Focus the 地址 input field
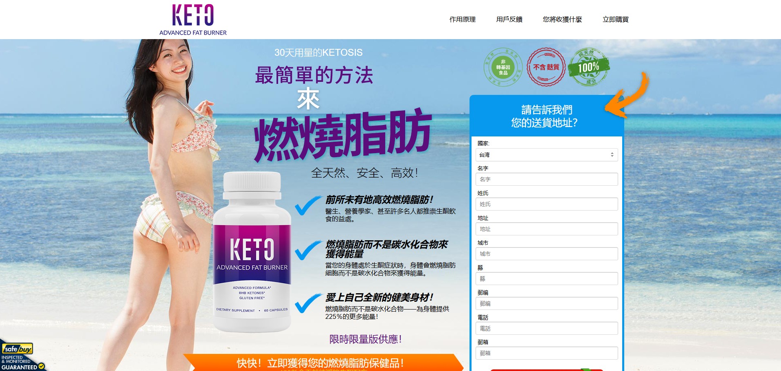This screenshot has width=781, height=371. pos(546,229)
